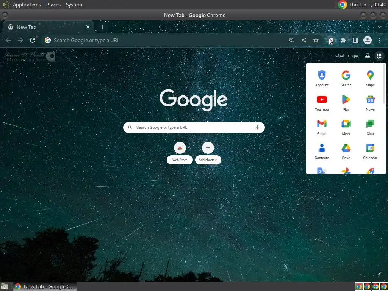Screen dimensions: 388x291
Task: Expand the tab search chevron
Action: coord(380,27)
